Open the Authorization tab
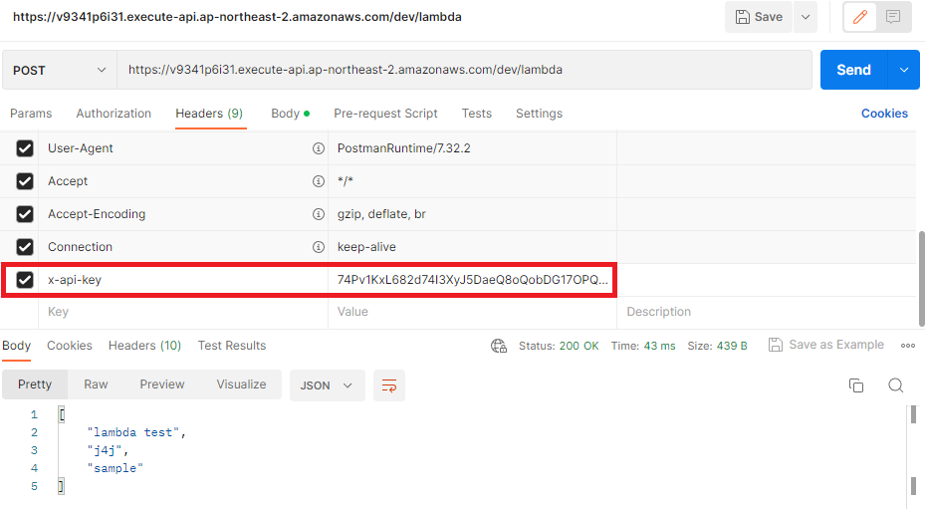The width and height of the screenshot is (927, 509). 114,114
